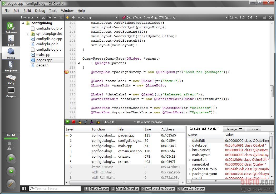This screenshot has width=276, height=194.
Task: Collapse the configdialog project tree
Action: point(23,23)
